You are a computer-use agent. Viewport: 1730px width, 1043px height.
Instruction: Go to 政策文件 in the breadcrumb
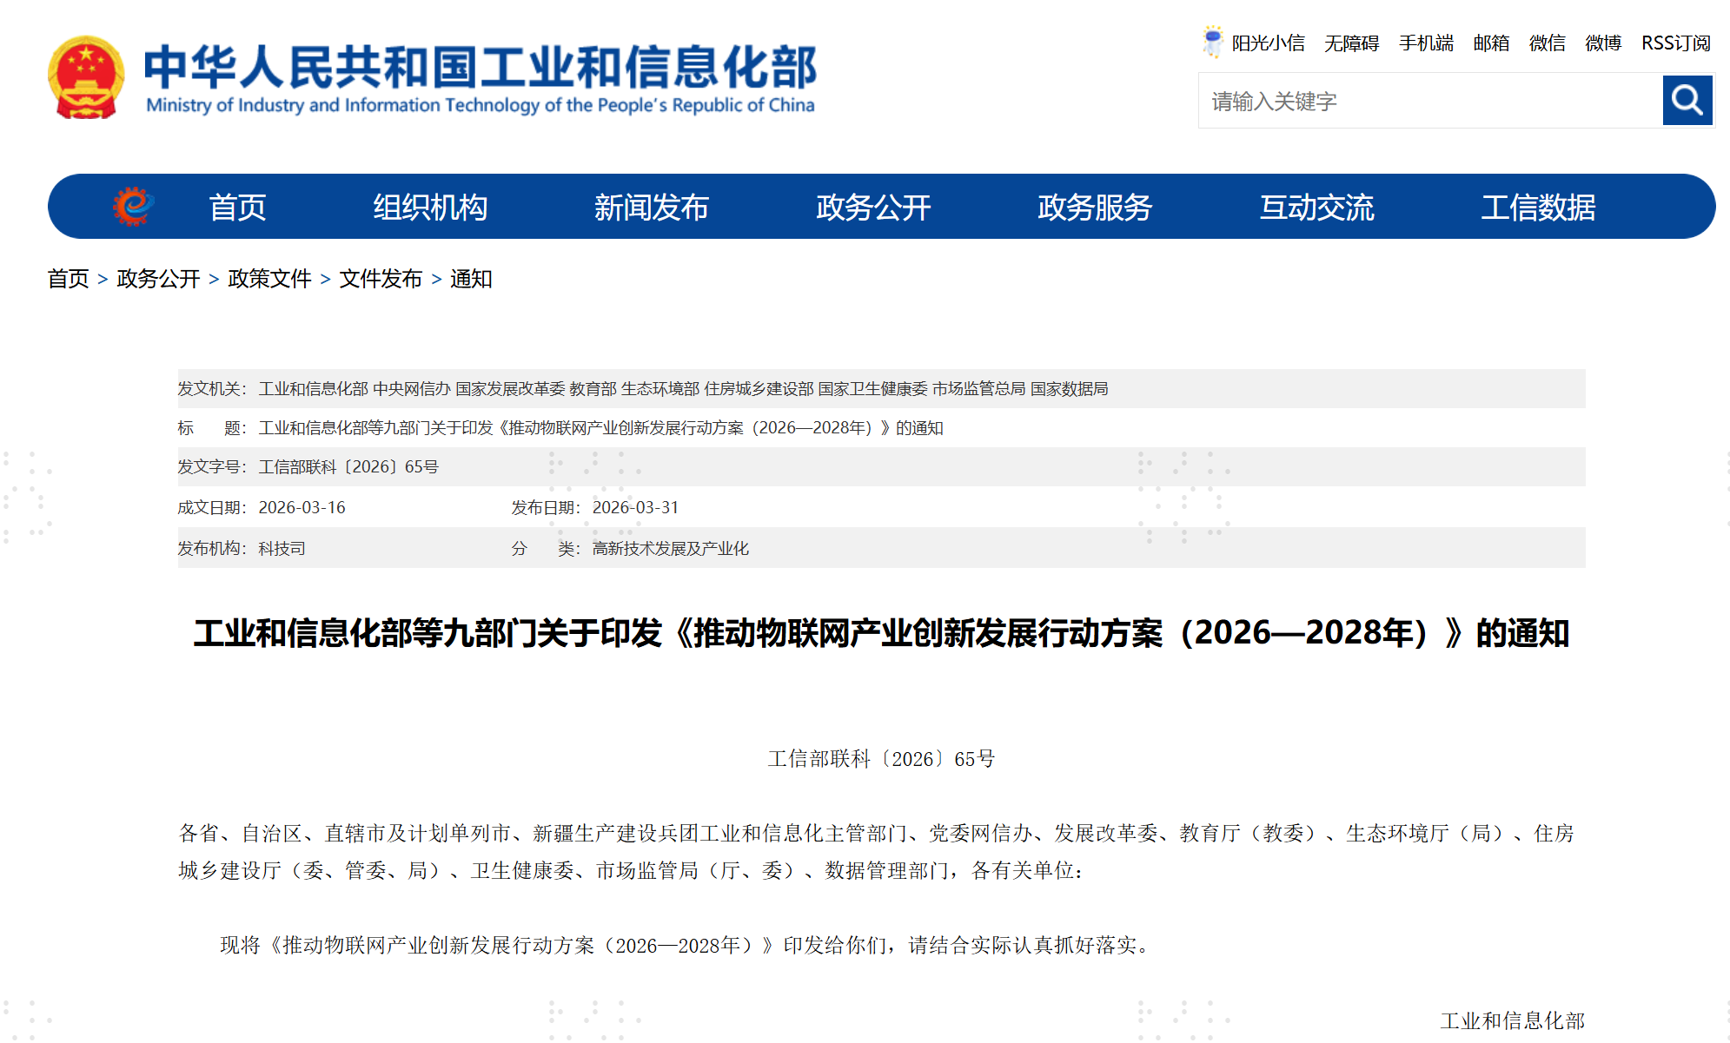pos(269,279)
